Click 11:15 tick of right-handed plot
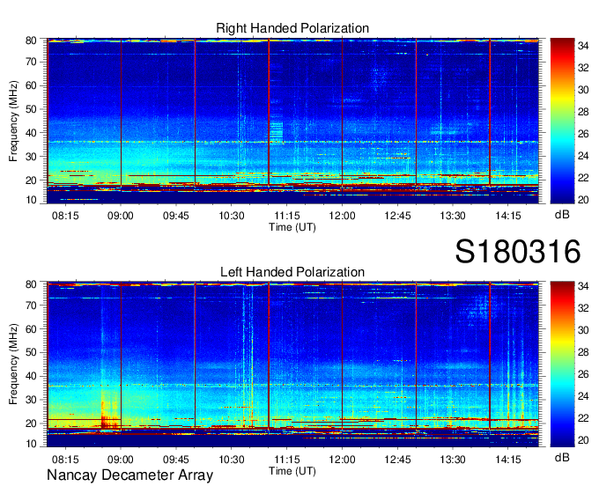This screenshot has width=599, height=486. click(x=287, y=216)
